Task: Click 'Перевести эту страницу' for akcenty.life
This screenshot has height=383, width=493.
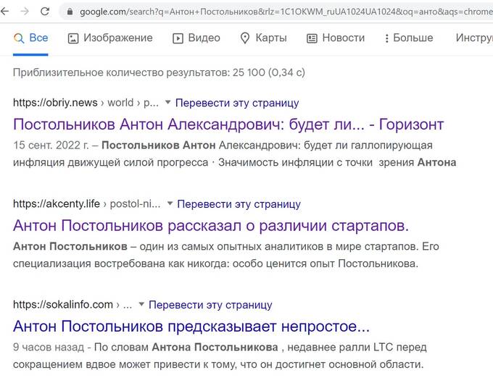Action: (239, 204)
